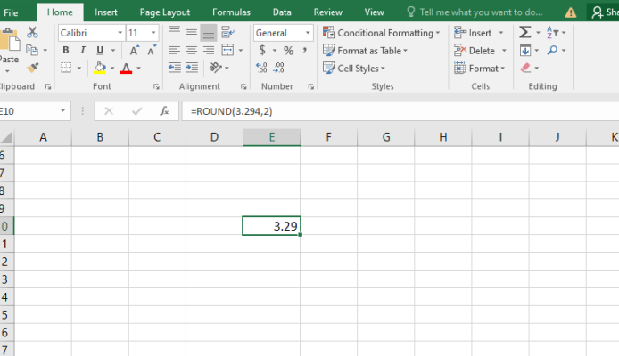Select Bottom Align icon

[209, 33]
